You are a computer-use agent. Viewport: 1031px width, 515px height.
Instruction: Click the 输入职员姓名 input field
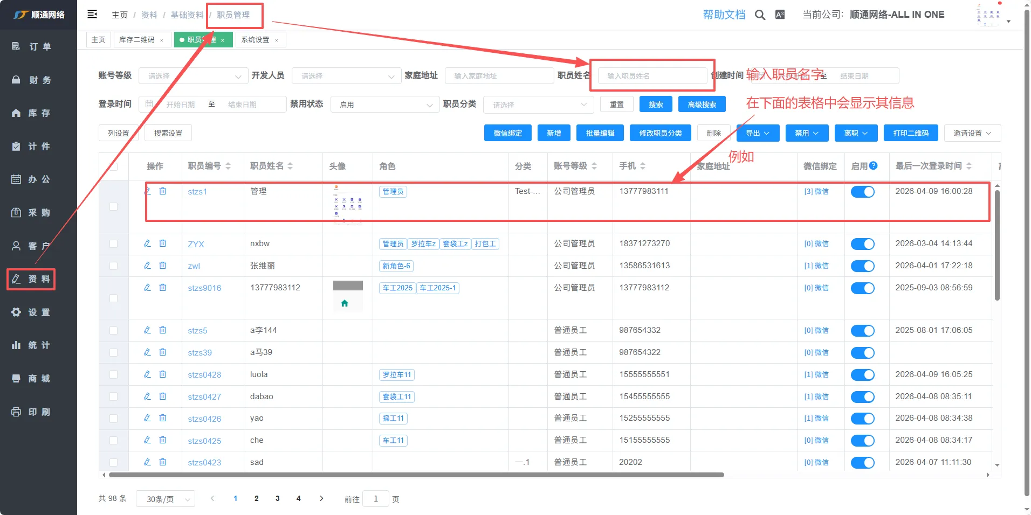652,76
